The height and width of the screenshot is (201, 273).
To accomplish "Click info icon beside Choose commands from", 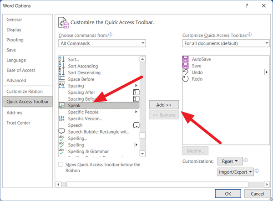I will click(x=111, y=35).
